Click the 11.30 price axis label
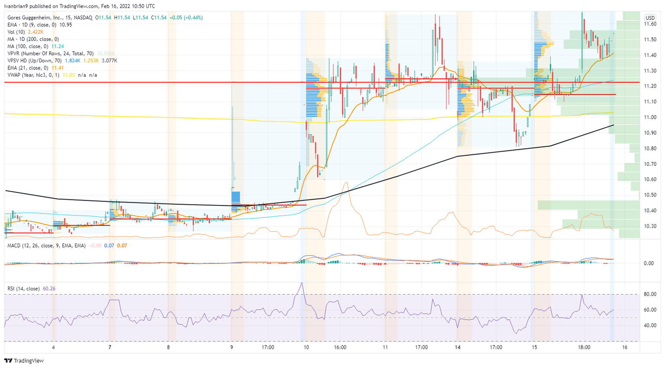665x368 pixels. coord(650,71)
